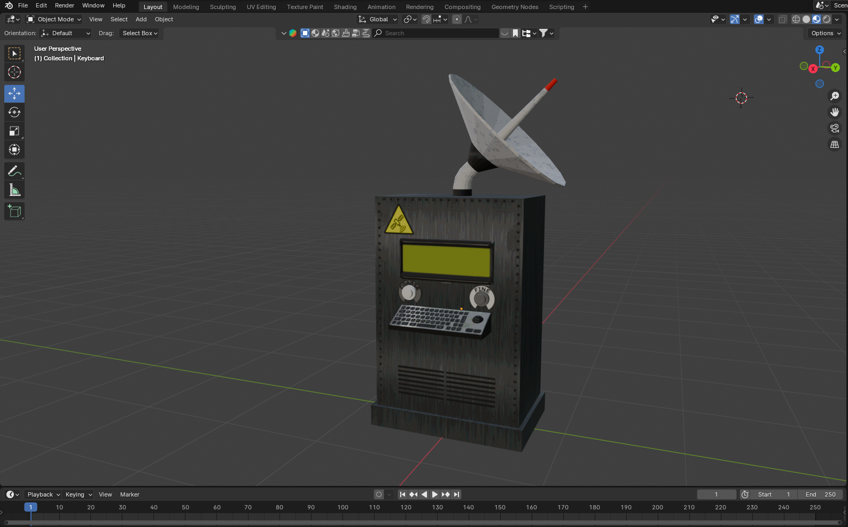
Task: Toggle snapping magnet on
Action: point(426,19)
